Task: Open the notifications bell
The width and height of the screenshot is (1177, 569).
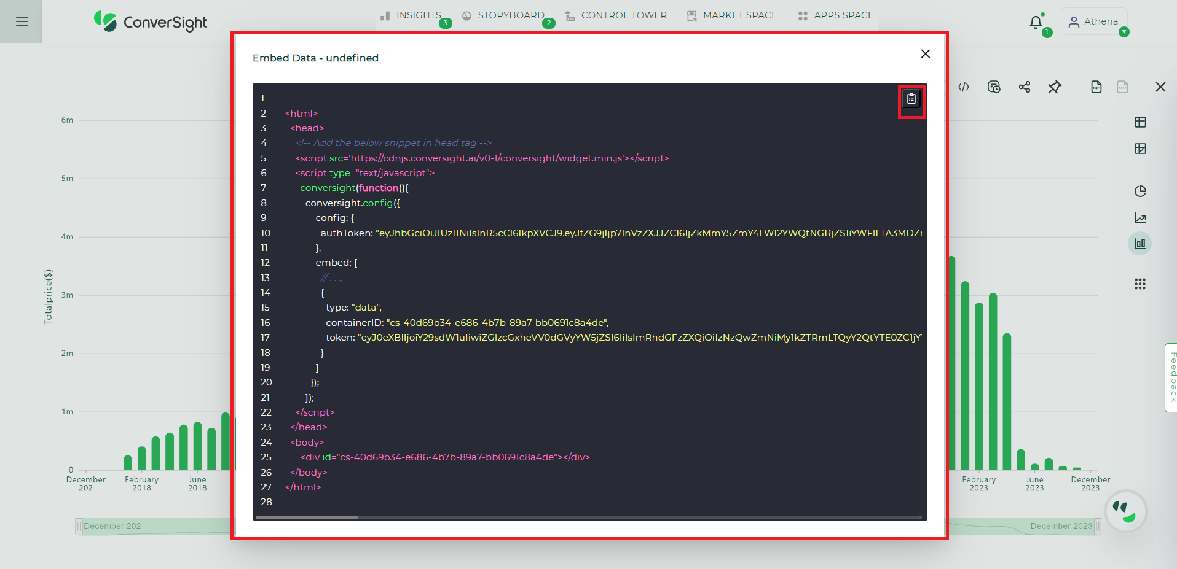Action: click(1036, 22)
